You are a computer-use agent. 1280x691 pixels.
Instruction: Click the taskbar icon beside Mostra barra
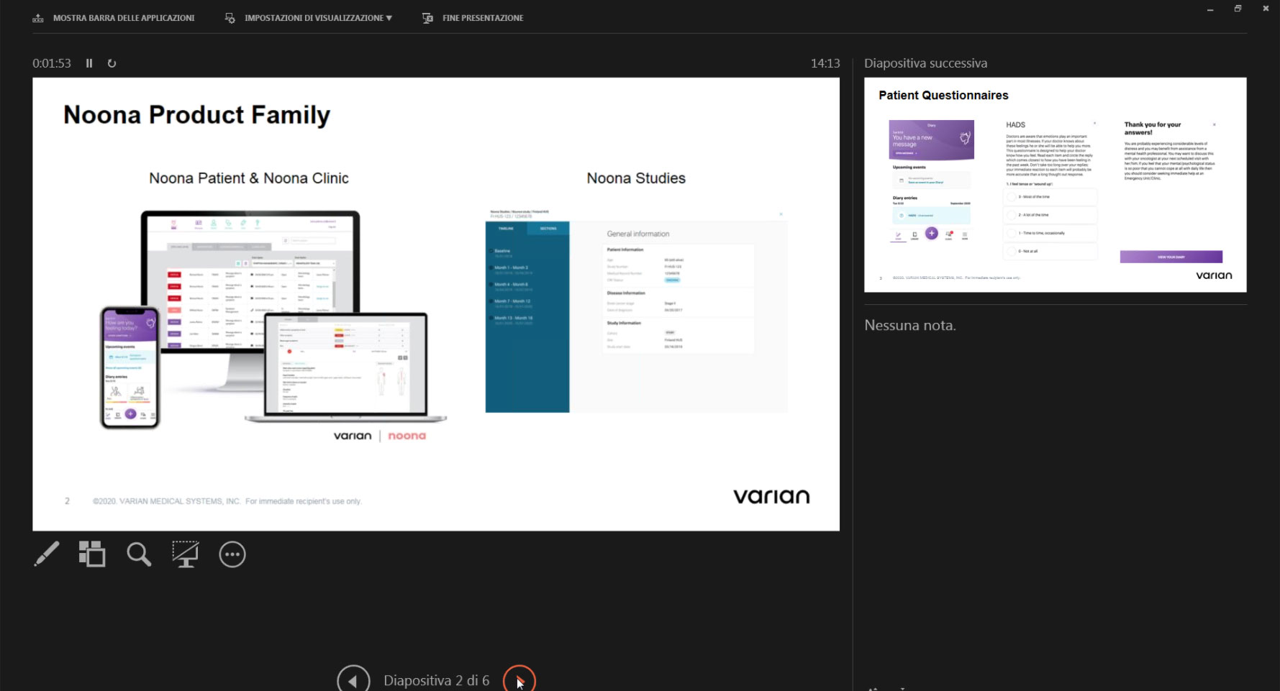(x=38, y=18)
